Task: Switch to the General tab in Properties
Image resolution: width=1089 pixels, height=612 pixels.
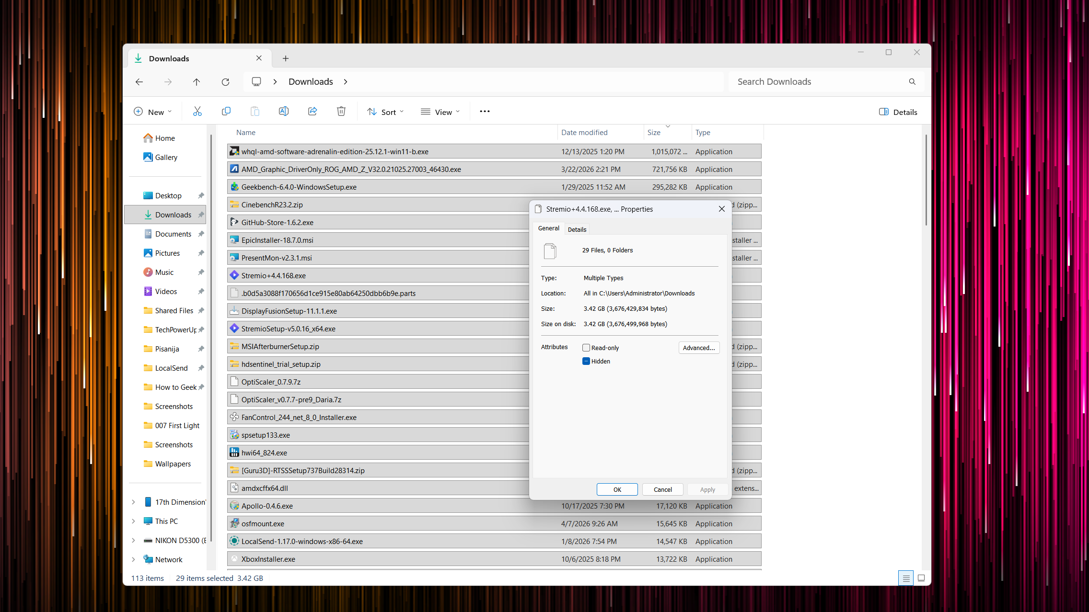Action: click(x=548, y=228)
